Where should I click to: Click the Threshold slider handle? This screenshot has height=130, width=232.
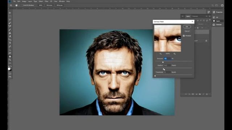pyautogui.click(x=155, y=76)
